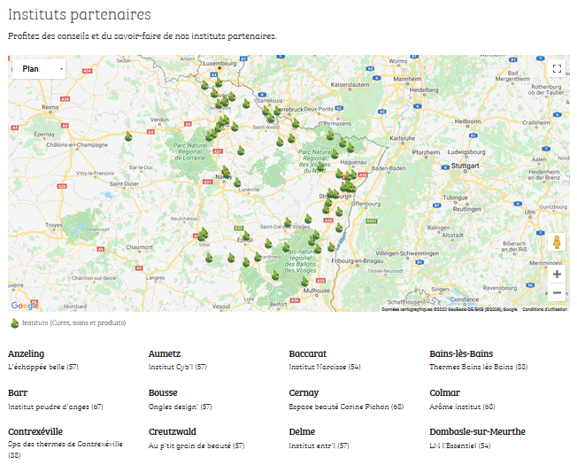The height and width of the screenshot is (465, 577).
Task: Open LM l'Essentiel (54) listing
Action: tap(460, 446)
